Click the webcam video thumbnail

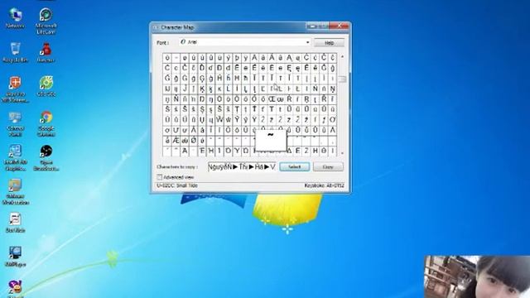pyautogui.click(x=477, y=276)
